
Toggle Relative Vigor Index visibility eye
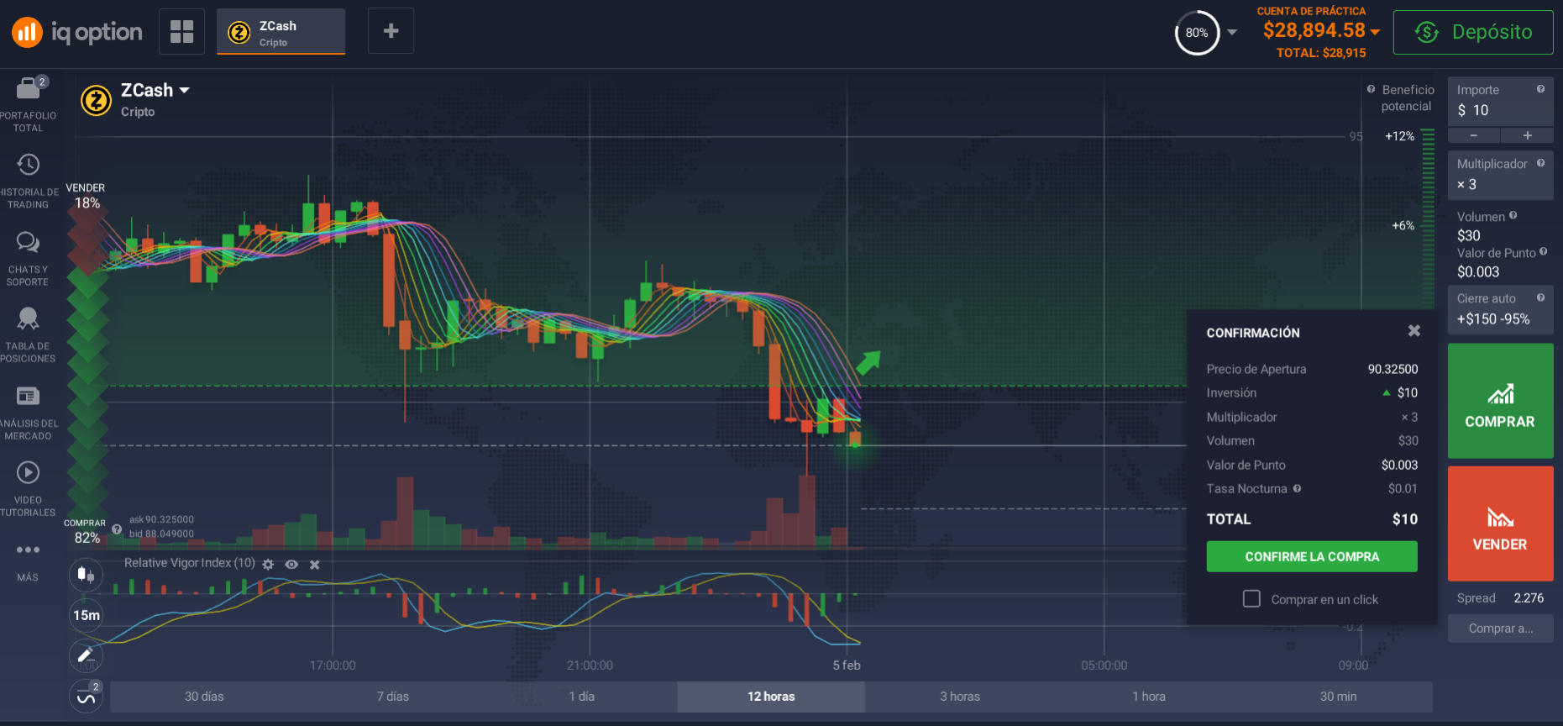point(291,565)
